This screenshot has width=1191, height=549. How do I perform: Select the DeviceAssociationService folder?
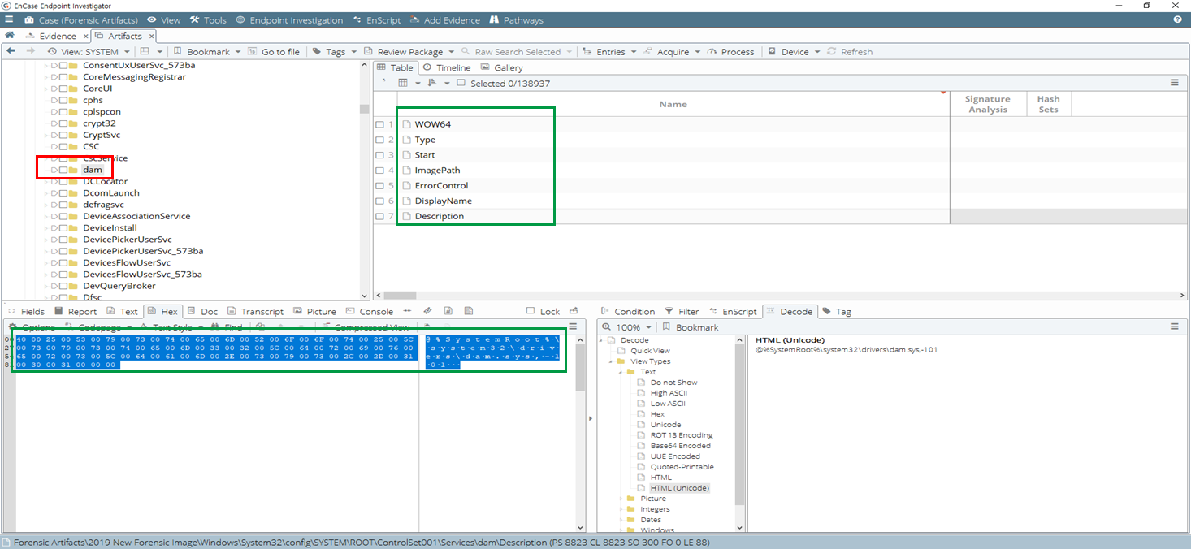[x=136, y=216]
